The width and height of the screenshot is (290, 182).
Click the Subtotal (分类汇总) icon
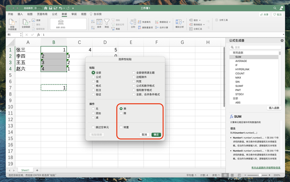[191, 29]
